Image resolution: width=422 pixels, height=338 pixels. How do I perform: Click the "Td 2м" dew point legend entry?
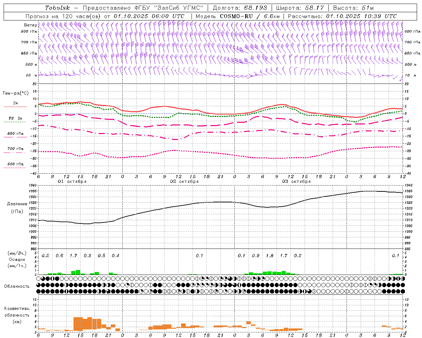click(x=15, y=118)
